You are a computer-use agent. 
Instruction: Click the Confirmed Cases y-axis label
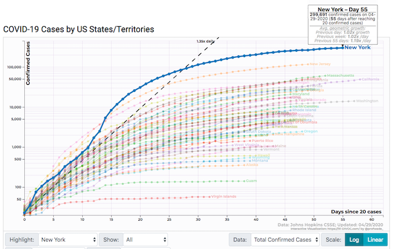tap(28, 63)
